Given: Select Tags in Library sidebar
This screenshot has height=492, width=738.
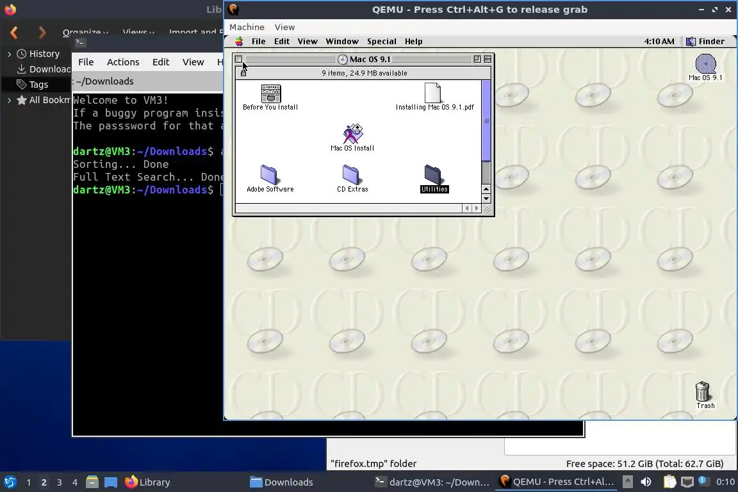Looking at the screenshot, I should (x=33, y=85).
